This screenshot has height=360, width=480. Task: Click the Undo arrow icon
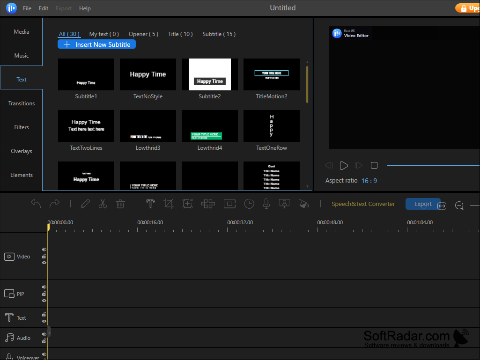36,204
